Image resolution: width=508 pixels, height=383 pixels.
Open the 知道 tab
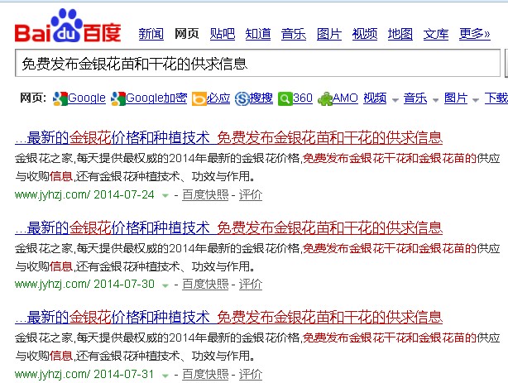[x=258, y=34]
